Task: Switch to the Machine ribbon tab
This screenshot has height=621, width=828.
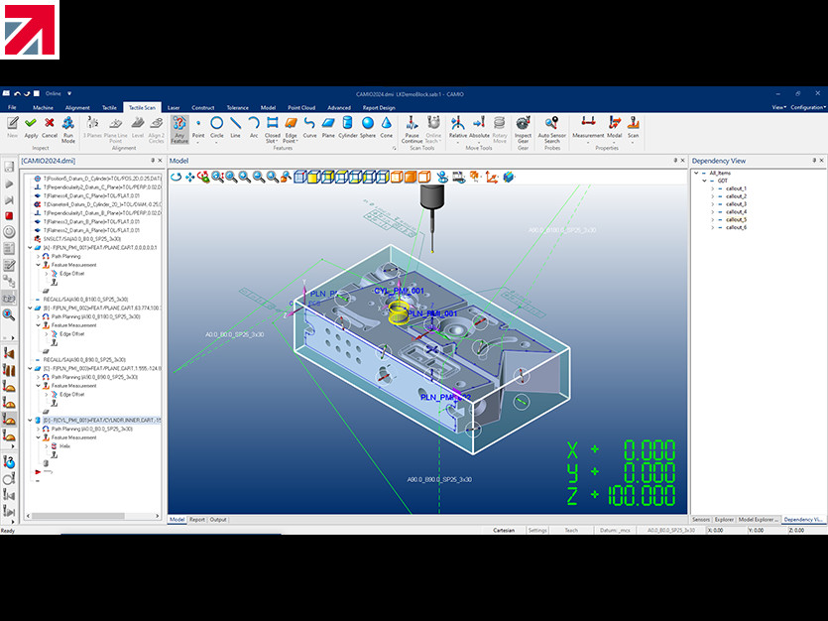Action: 43,107
